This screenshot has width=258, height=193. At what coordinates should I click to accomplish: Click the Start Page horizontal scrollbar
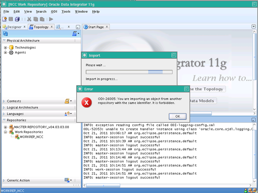[x=201, y=113]
